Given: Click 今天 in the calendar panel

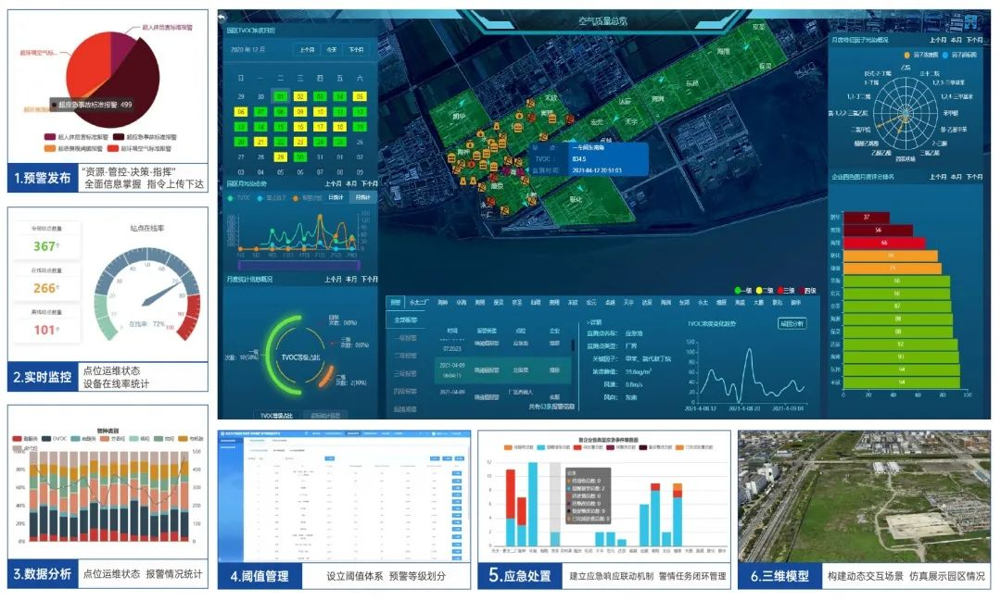Looking at the screenshot, I should 331,50.
